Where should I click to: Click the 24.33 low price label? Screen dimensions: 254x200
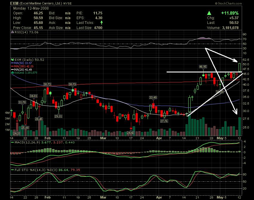point(17,134)
